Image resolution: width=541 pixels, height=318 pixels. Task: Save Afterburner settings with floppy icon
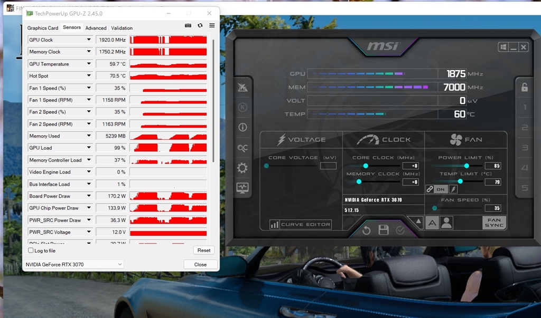(x=384, y=230)
